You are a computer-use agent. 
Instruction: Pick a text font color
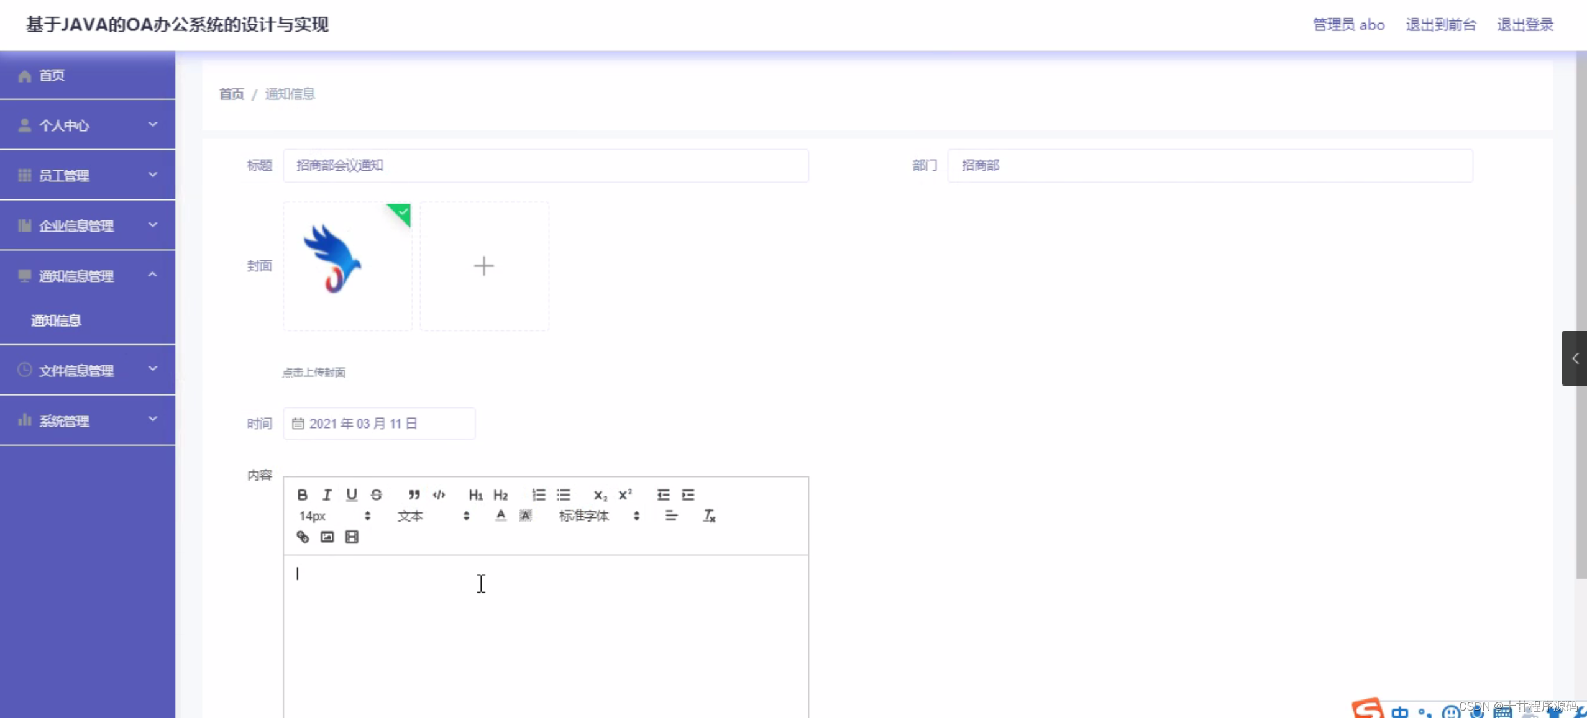[x=500, y=516]
